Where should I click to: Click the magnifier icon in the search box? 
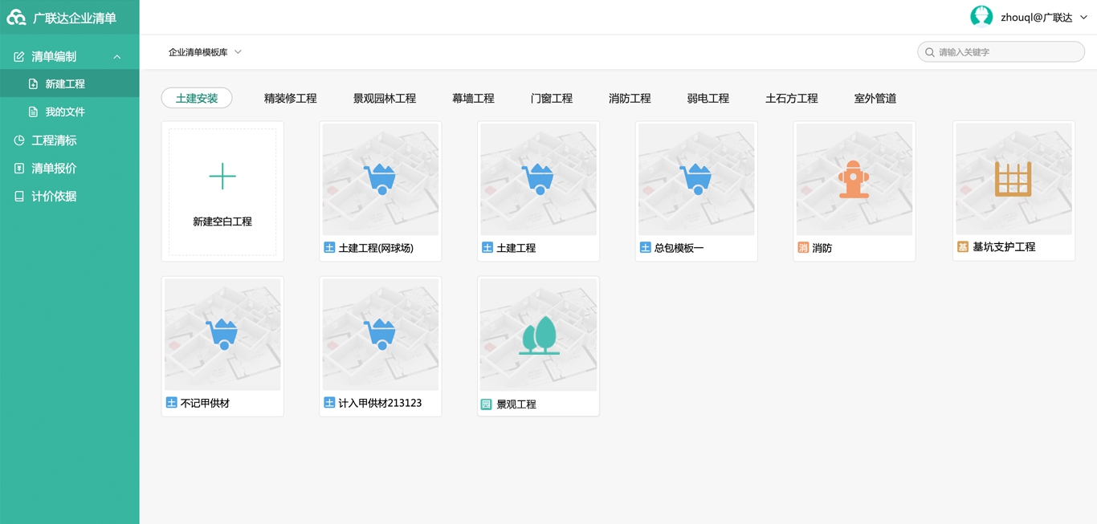pos(930,51)
